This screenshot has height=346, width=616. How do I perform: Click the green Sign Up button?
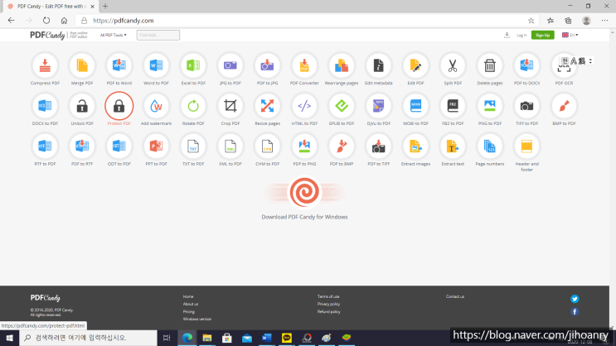click(x=542, y=35)
